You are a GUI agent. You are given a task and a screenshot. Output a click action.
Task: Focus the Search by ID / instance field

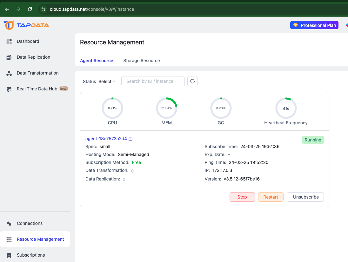coord(153,81)
